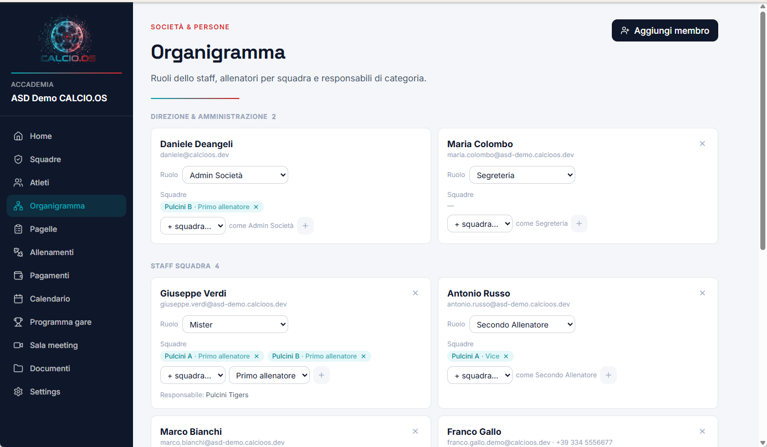
Task: Open squadra dropdown in Antonio Russo card
Action: click(480, 375)
